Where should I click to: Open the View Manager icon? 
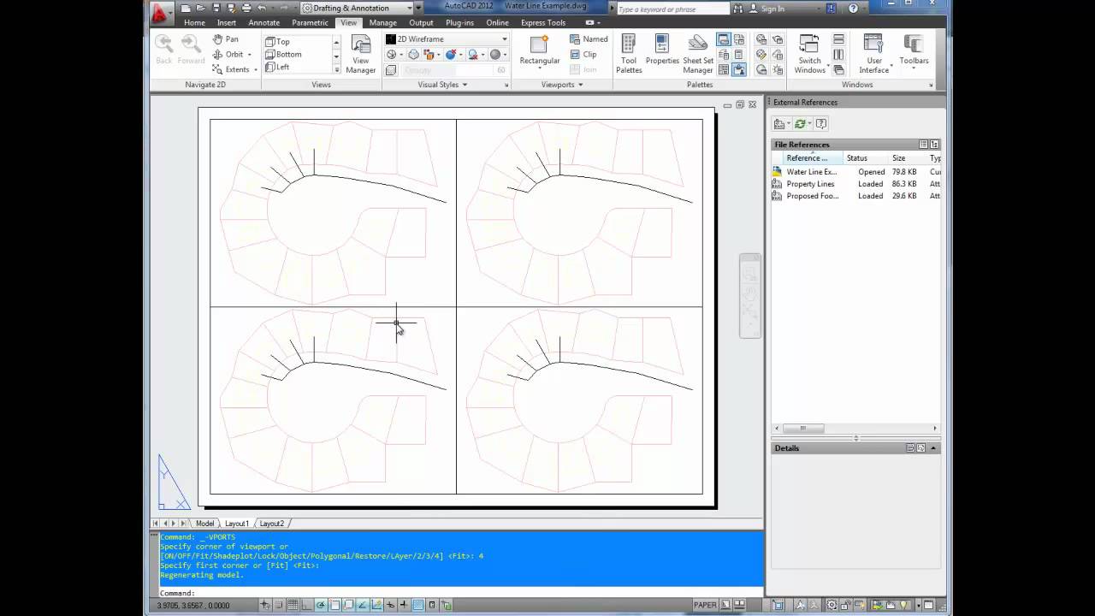pos(361,54)
